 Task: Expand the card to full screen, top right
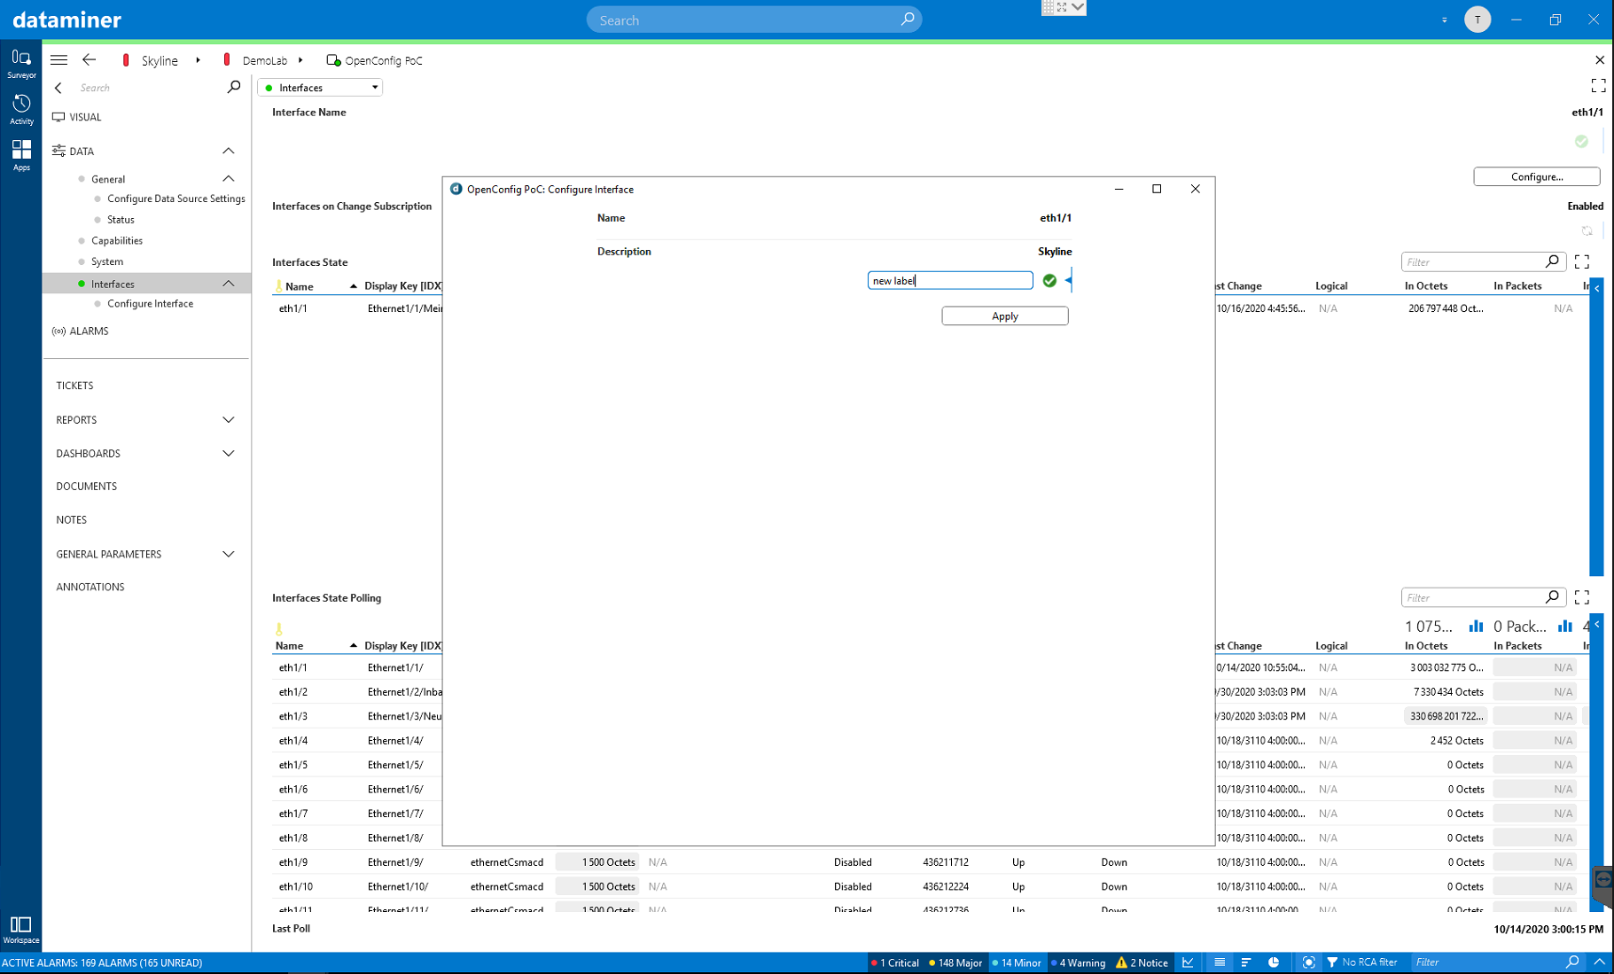coord(1598,86)
